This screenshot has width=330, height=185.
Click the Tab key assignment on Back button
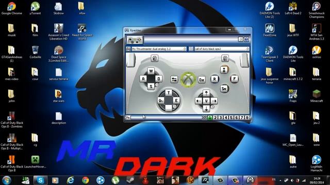tap(174, 79)
